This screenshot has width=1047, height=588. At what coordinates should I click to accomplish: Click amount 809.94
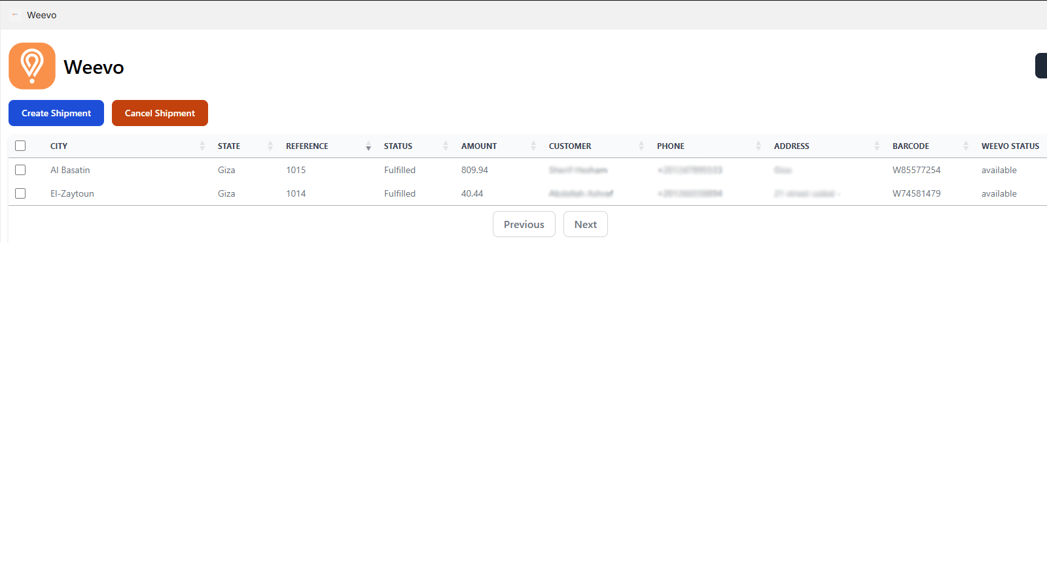[x=474, y=170]
